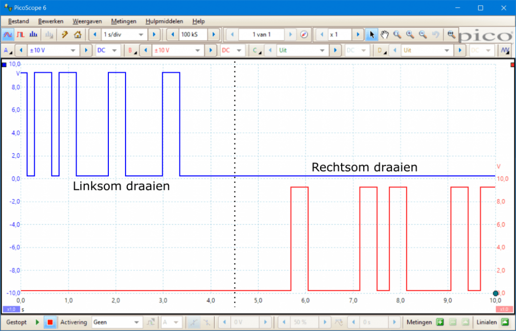Click the home icon in toolbar
Image resolution: width=516 pixels, height=331 pixels.
pos(77,35)
